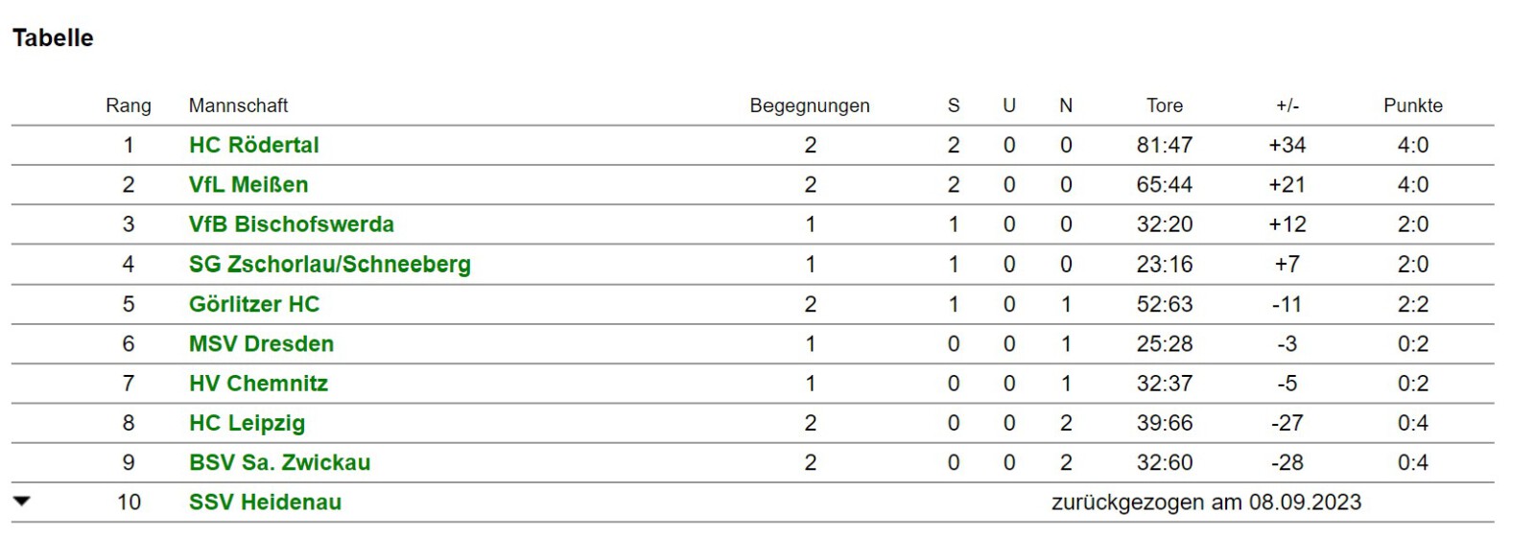Open the VfL Meißen team link
This screenshot has height=537, width=1535.
point(248,184)
